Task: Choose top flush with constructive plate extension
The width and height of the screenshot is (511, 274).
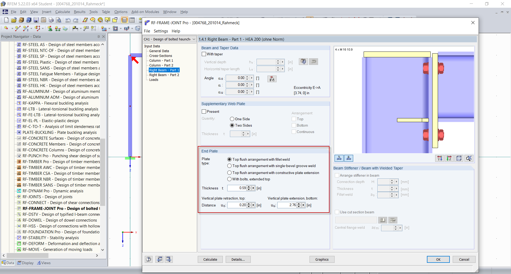Action: (x=229, y=173)
